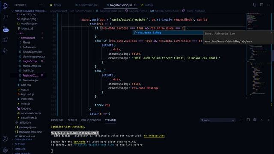Open editor more actions menu
The width and height of the screenshot is (274, 154).
[x=268, y=5]
